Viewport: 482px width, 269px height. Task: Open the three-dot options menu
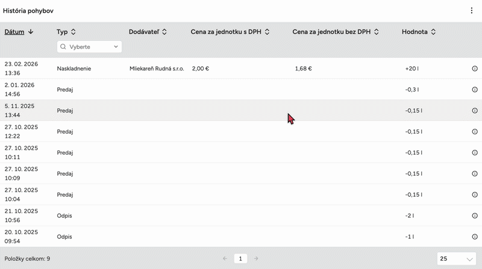click(x=472, y=10)
